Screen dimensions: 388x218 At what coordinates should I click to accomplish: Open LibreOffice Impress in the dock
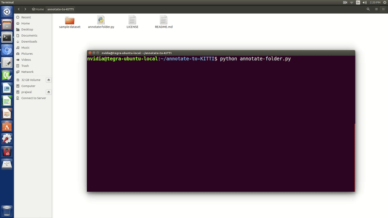(7, 114)
